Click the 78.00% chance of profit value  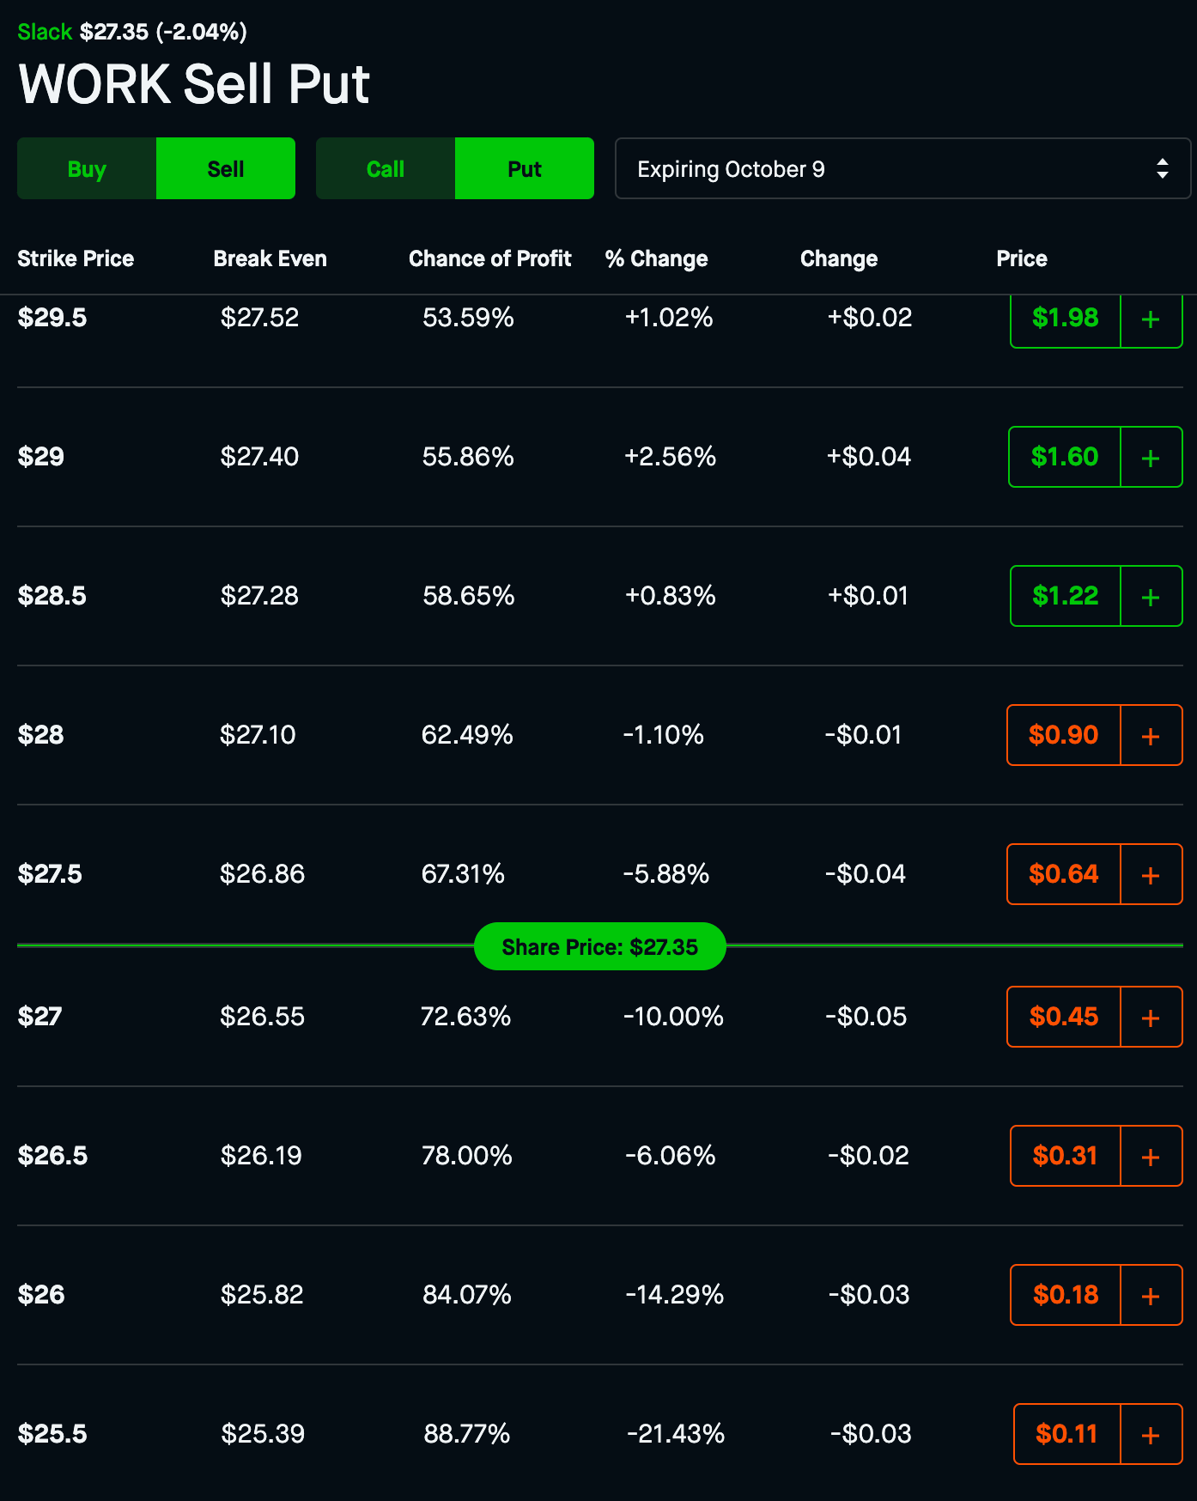[x=467, y=1156]
